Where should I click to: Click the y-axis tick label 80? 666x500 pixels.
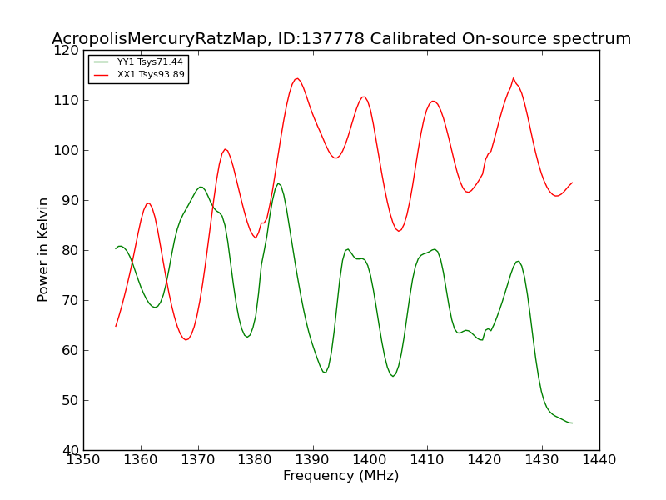pyautogui.click(x=70, y=251)
